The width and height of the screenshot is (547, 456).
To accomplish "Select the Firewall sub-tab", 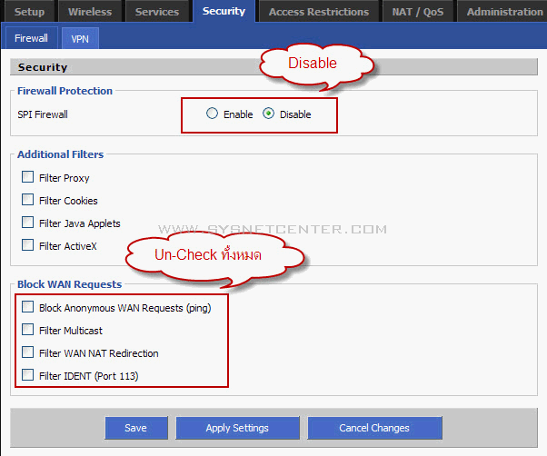I will coord(31,38).
